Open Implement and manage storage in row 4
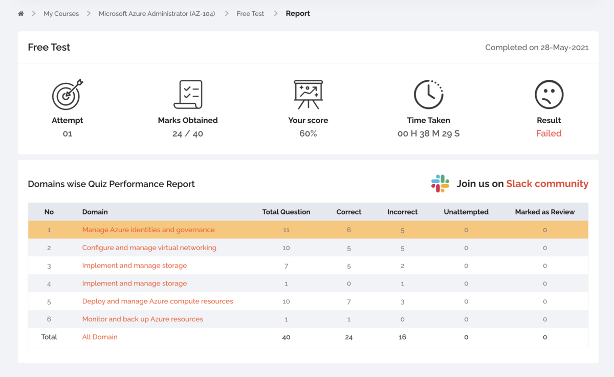Viewport: 614px width, 377px height. 135,283
